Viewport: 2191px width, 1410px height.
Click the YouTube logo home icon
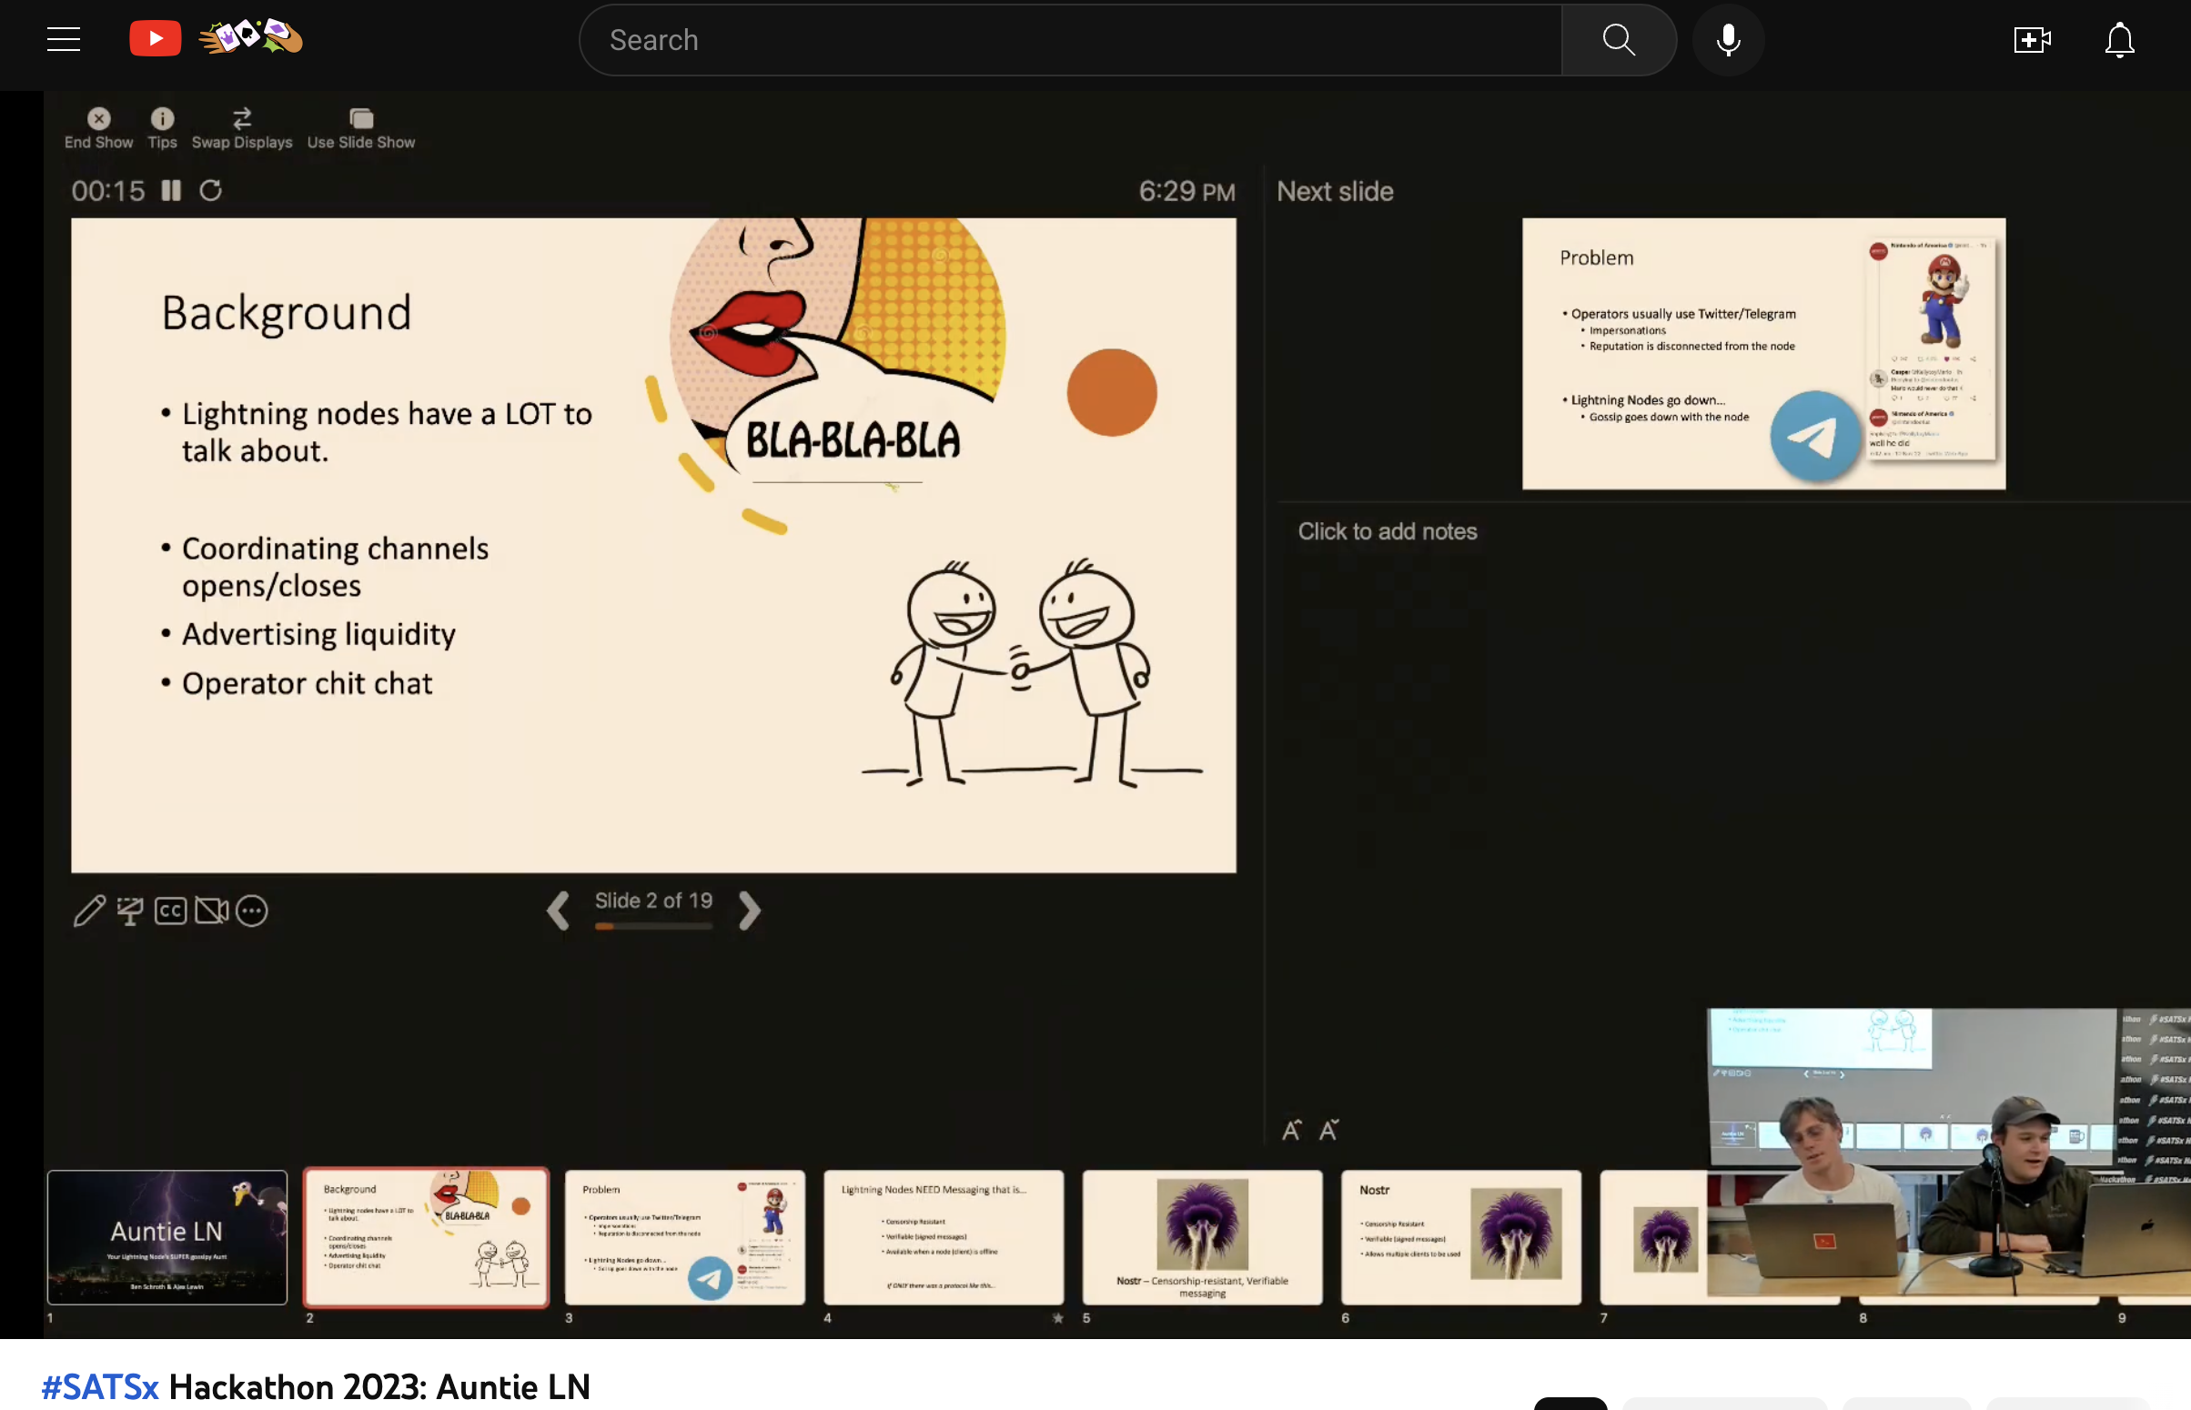point(155,39)
